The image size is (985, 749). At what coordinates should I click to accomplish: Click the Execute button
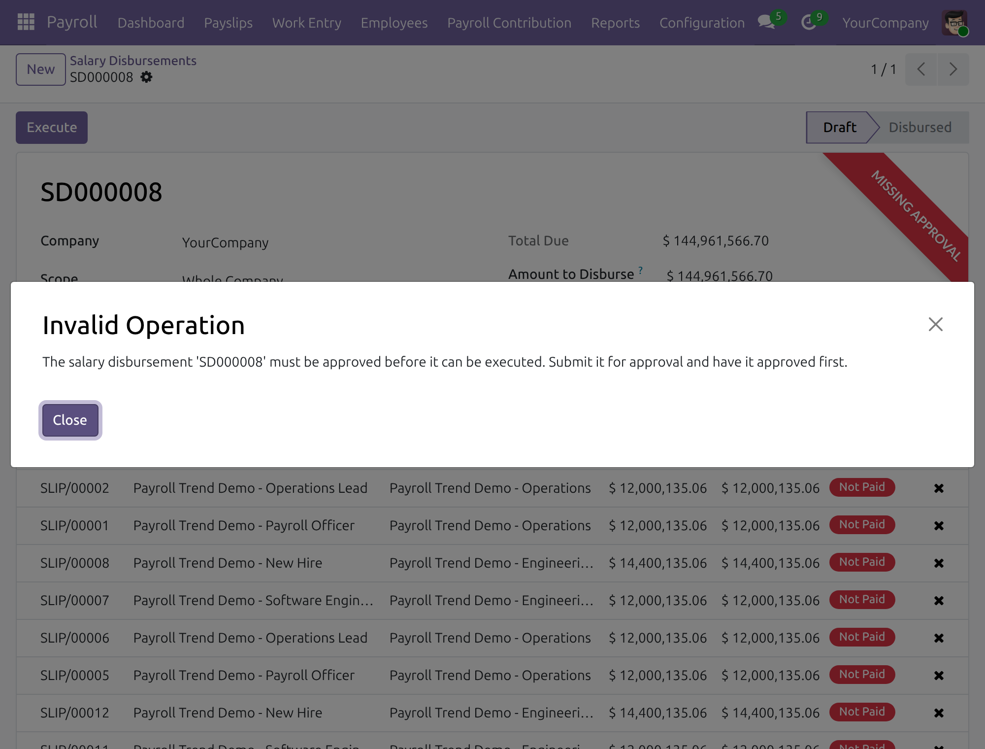tap(52, 128)
